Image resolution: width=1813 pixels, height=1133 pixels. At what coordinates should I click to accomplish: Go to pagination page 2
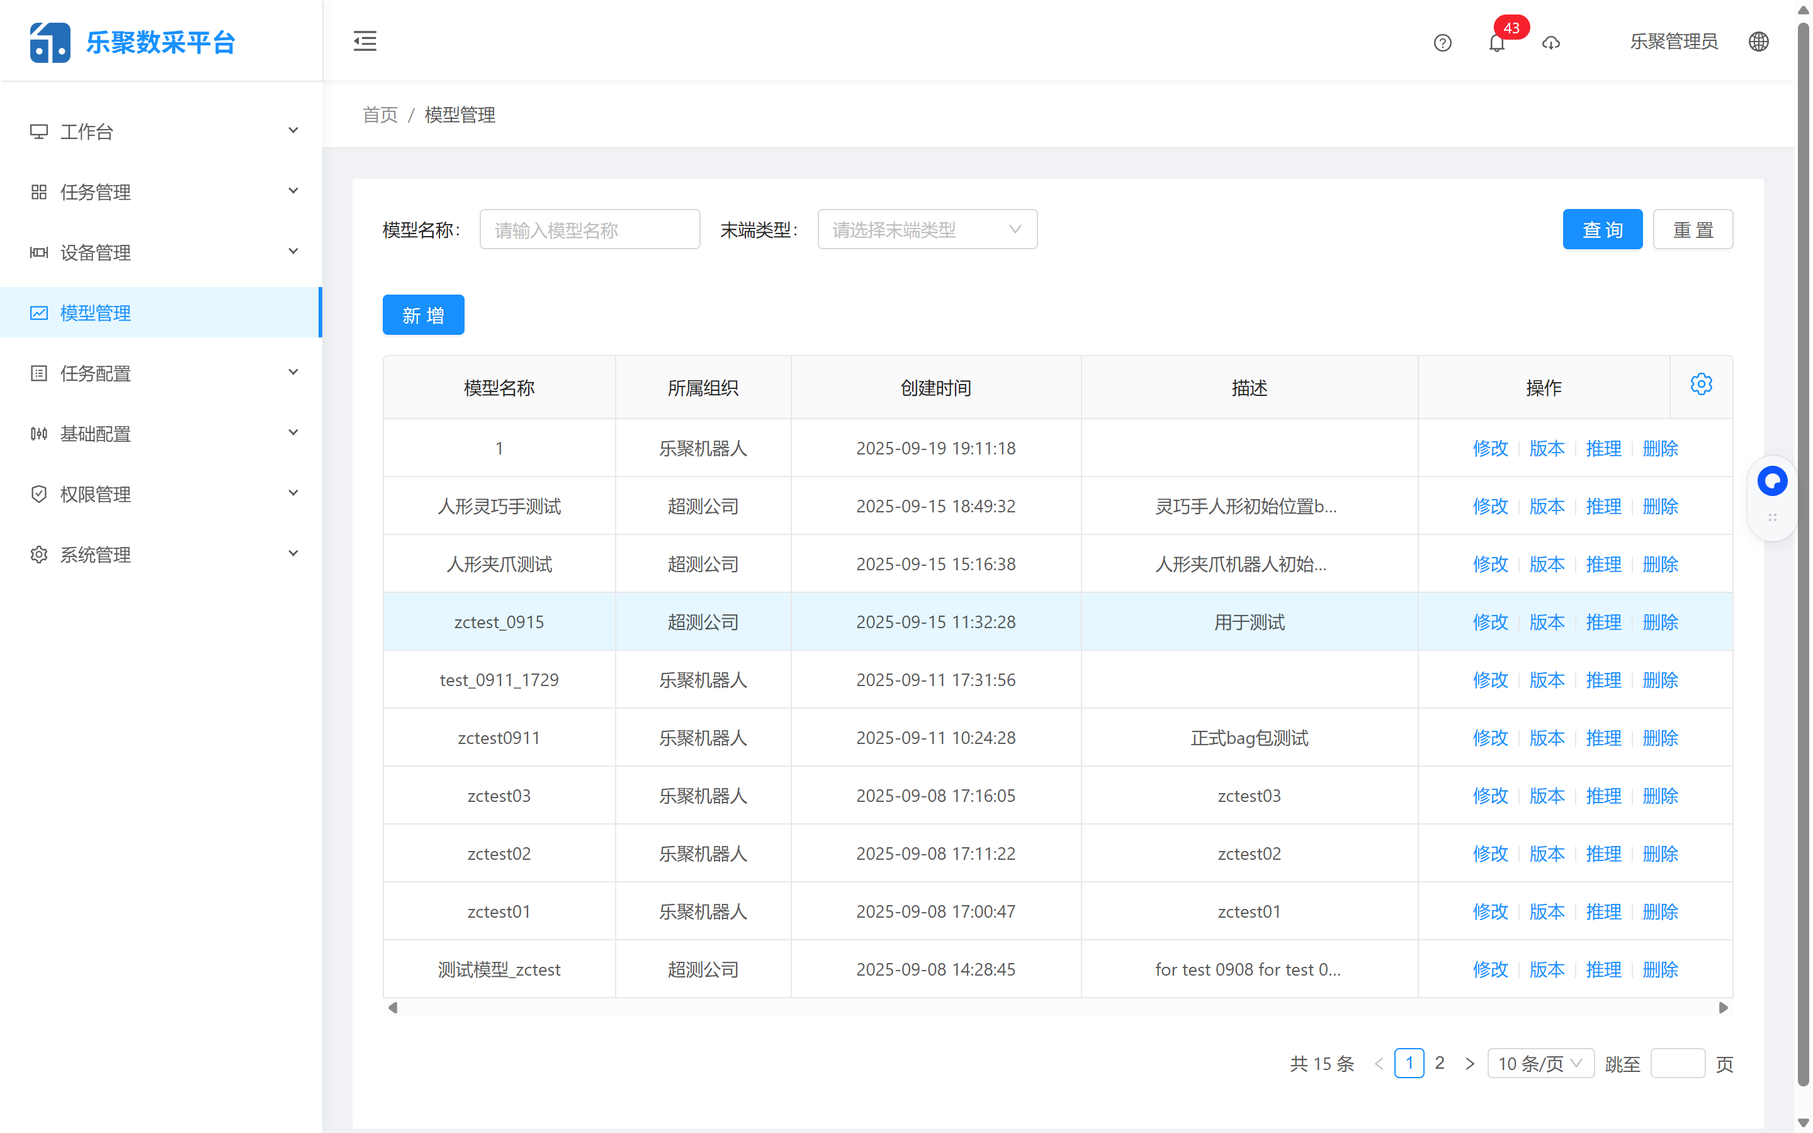tap(1439, 1063)
